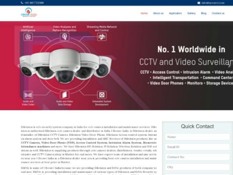The width and height of the screenshot is (233, 175).
Task: Click the Streaming Media Network icon
Action: tap(102, 37)
